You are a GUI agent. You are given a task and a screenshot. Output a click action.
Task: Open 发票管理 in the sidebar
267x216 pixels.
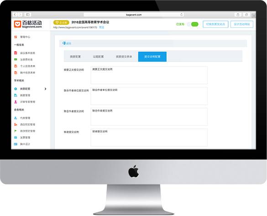pyautogui.click(x=25, y=138)
